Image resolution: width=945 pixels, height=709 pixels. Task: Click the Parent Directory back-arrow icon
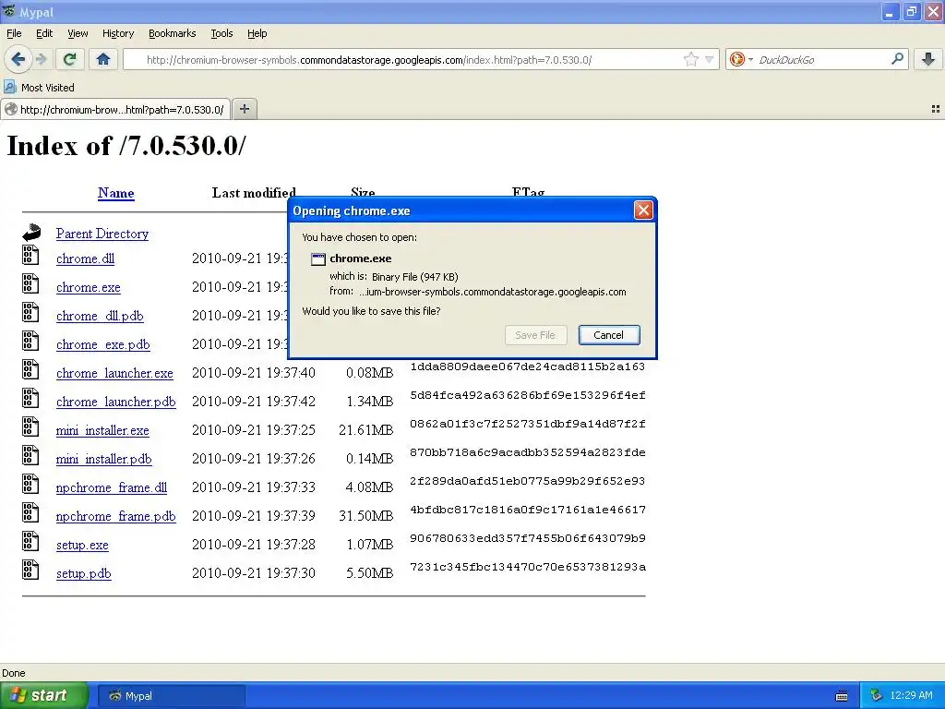tap(31, 232)
